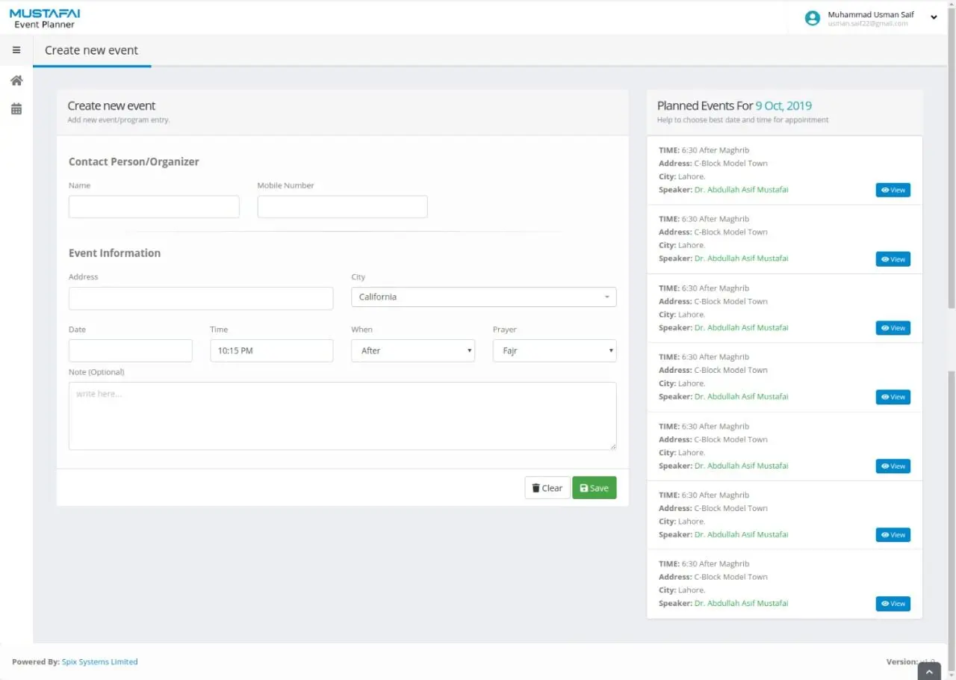Click the MUSTAFAI Event Planner logo
The width and height of the screenshot is (956, 680).
45,19
